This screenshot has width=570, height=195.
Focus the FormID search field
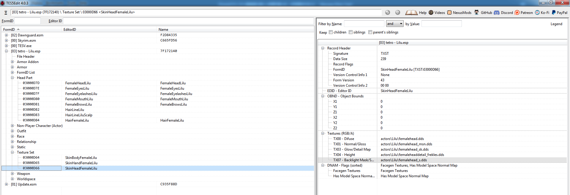27,21
